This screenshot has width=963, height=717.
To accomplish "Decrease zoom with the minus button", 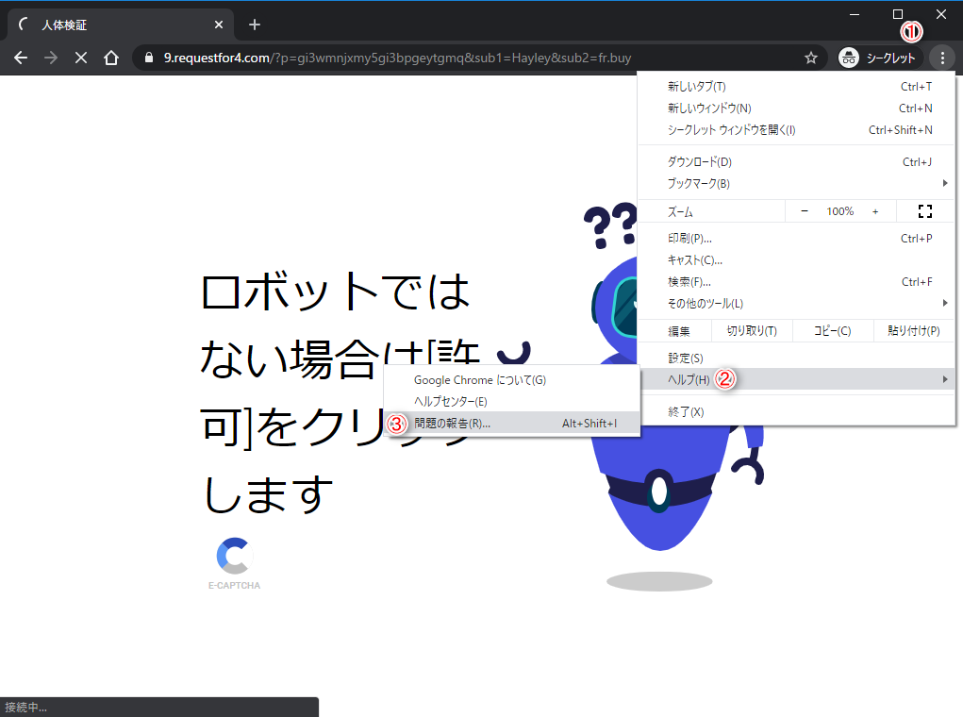I will (805, 211).
